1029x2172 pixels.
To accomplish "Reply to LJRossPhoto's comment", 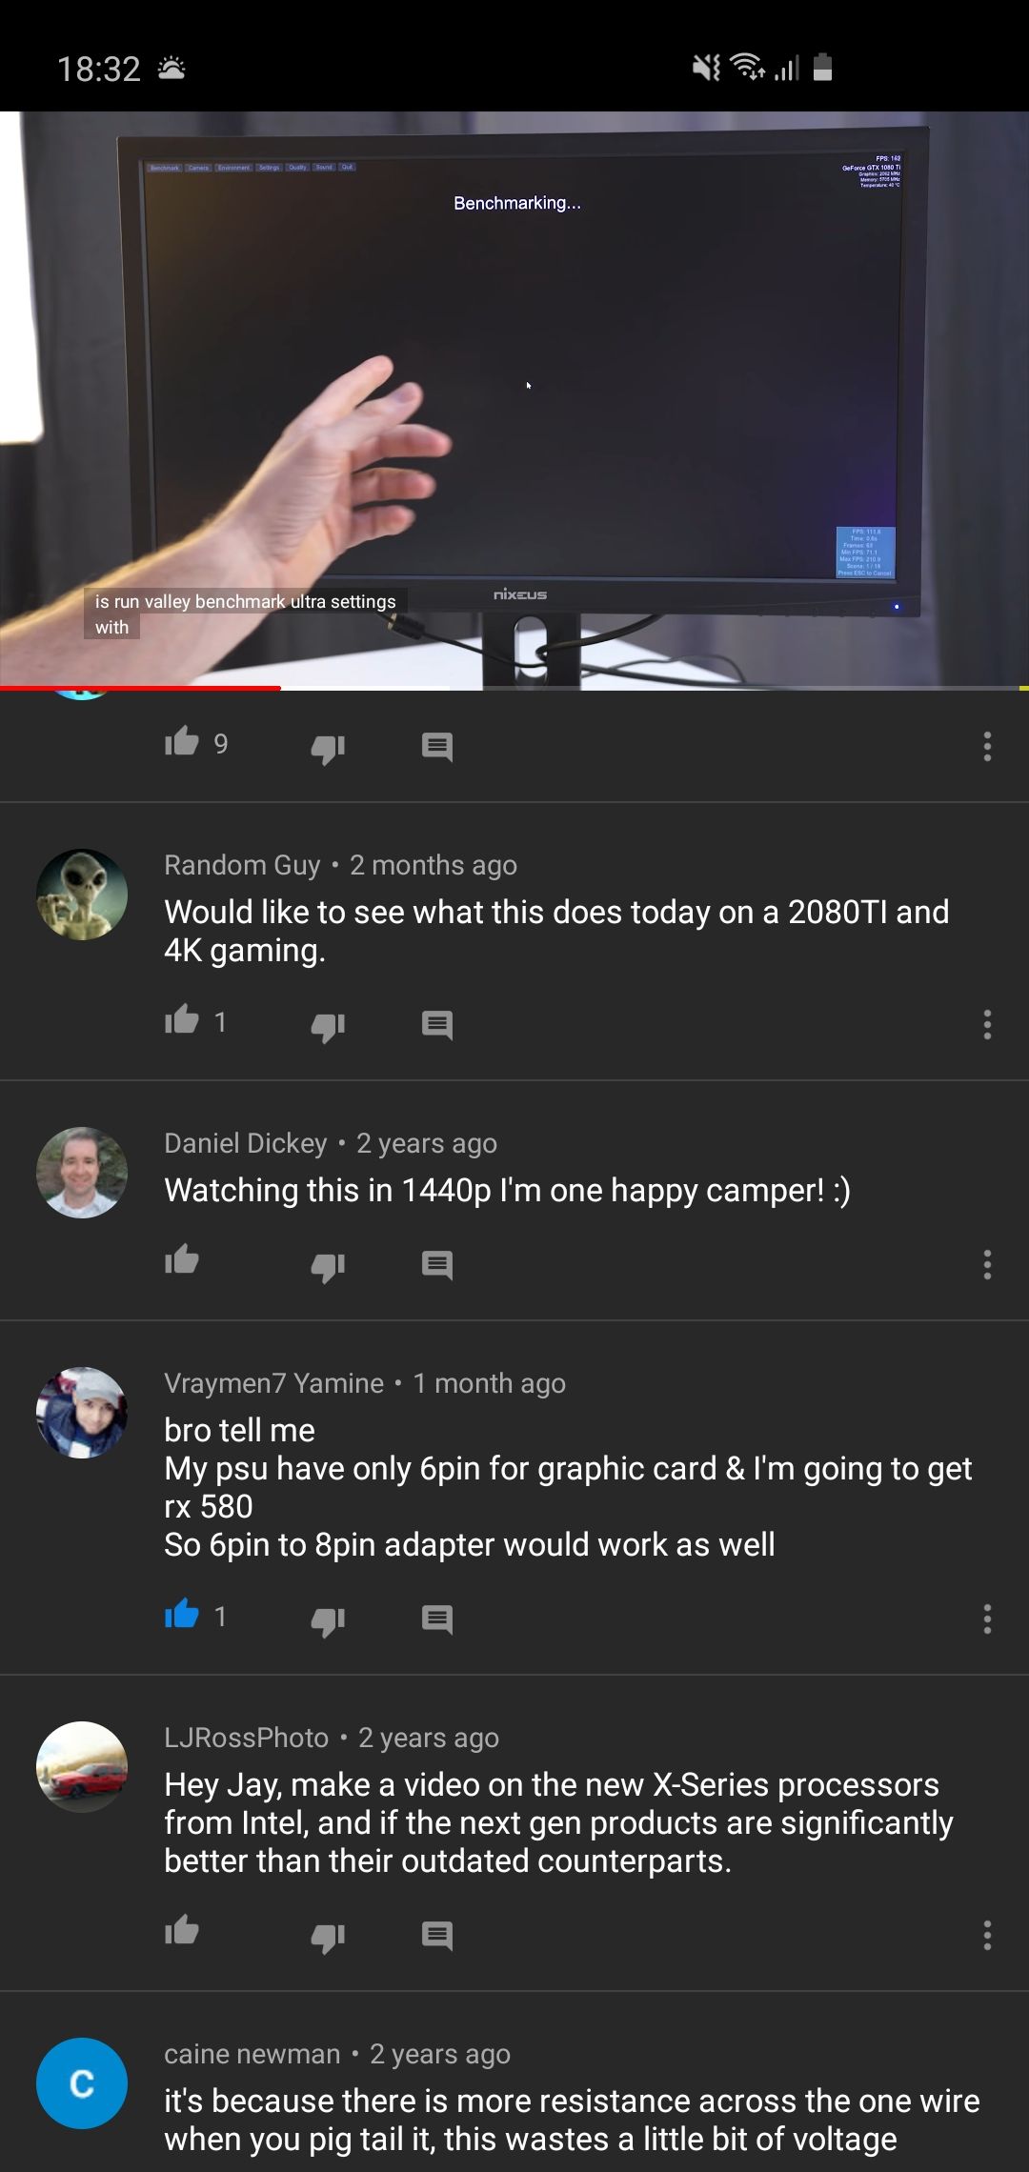I will pos(437,1936).
